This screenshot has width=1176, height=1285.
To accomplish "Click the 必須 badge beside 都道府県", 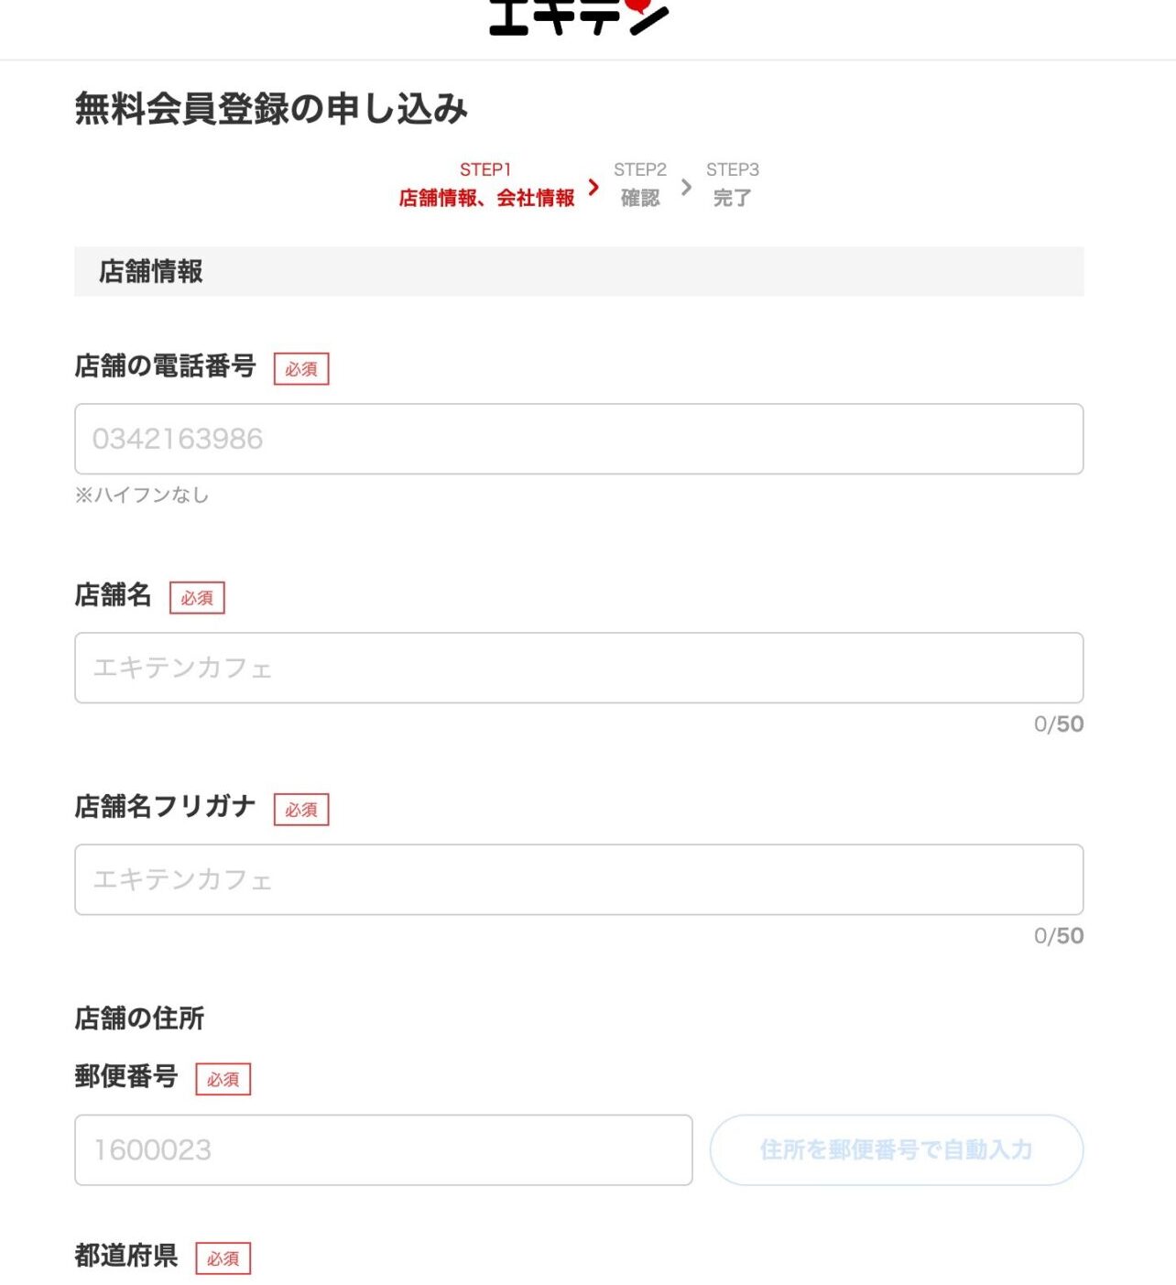I will [223, 1258].
